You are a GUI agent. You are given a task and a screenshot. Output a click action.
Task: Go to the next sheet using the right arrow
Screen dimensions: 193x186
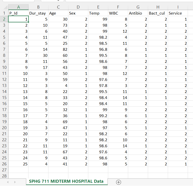15,182
